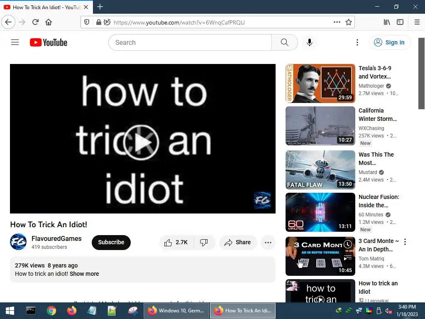The height and width of the screenshot is (319, 425).
Task: Open the YouTube guide hamburger menu
Action: coord(15,42)
